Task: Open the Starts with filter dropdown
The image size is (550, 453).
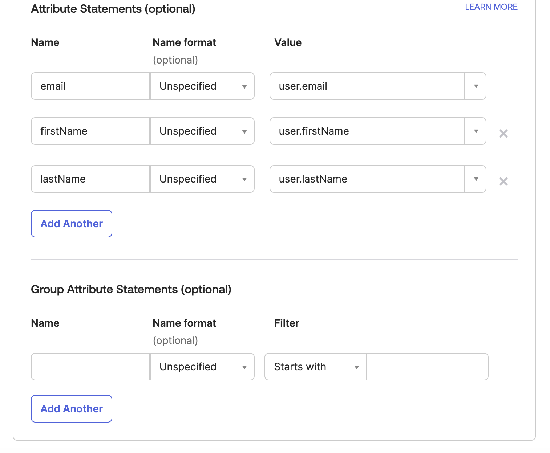Action: 356,367
